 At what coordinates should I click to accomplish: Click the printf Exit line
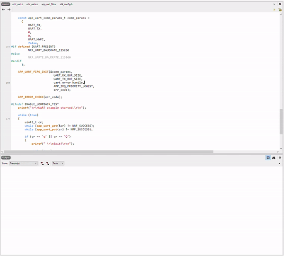tap(53, 144)
